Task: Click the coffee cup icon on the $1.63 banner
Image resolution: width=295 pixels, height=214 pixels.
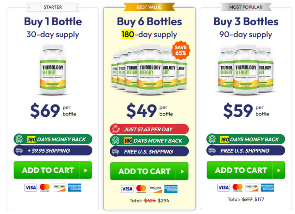Action: coord(116,129)
